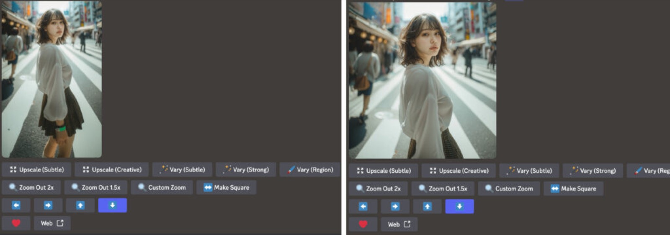Click the red heart in the left panel
This screenshot has width=670, height=235.
[16, 223]
